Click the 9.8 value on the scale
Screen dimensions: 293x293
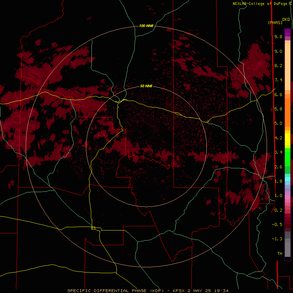click(278, 36)
